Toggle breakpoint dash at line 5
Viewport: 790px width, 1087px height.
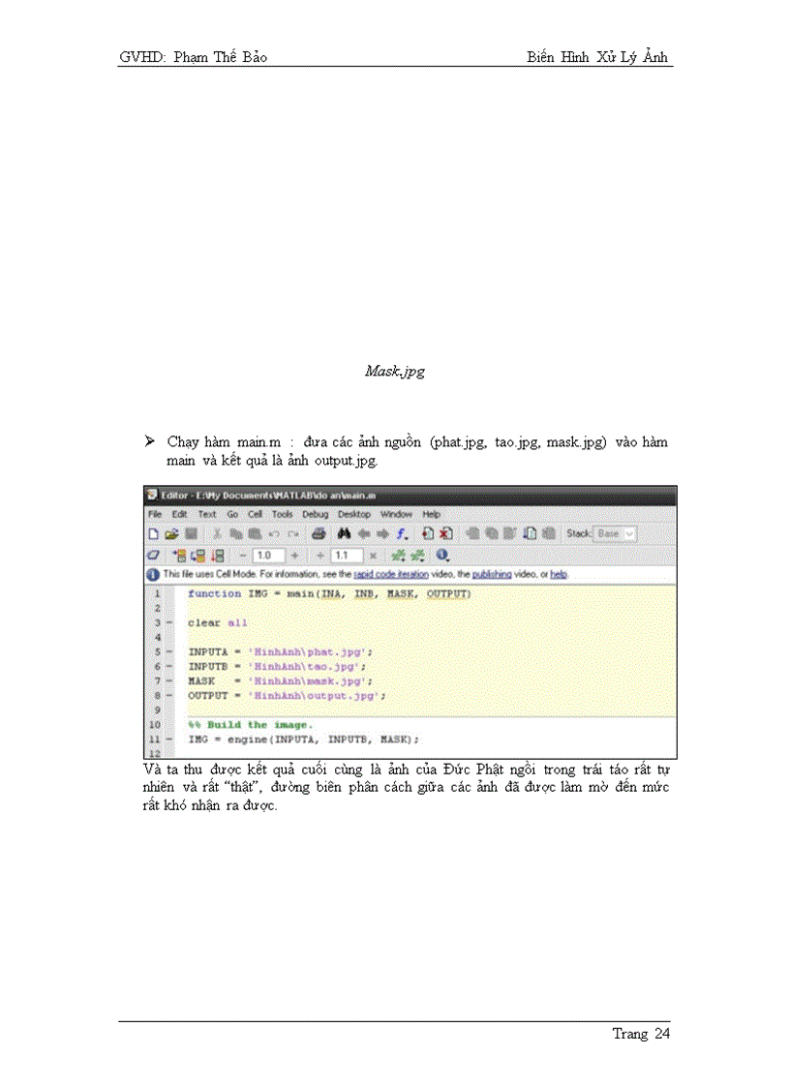(170, 651)
